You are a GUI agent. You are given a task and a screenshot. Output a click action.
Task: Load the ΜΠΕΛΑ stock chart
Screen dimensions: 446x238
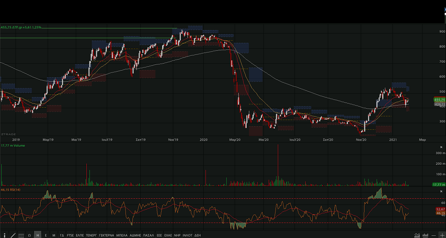(x=122, y=235)
